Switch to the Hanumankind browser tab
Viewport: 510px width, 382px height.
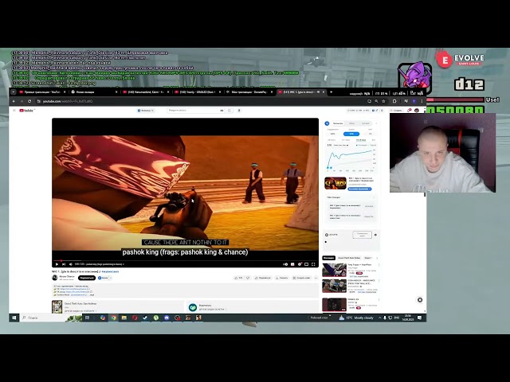click(x=146, y=92)
